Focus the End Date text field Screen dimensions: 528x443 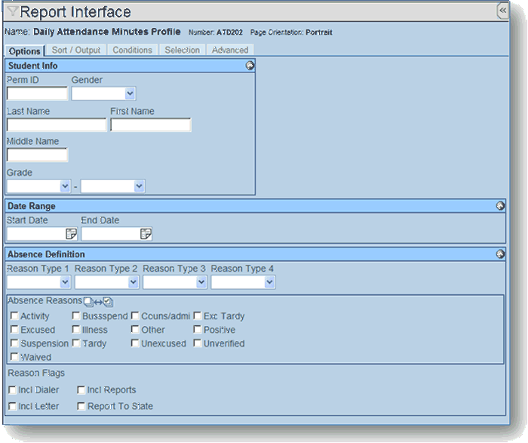[x=110, y=234]
